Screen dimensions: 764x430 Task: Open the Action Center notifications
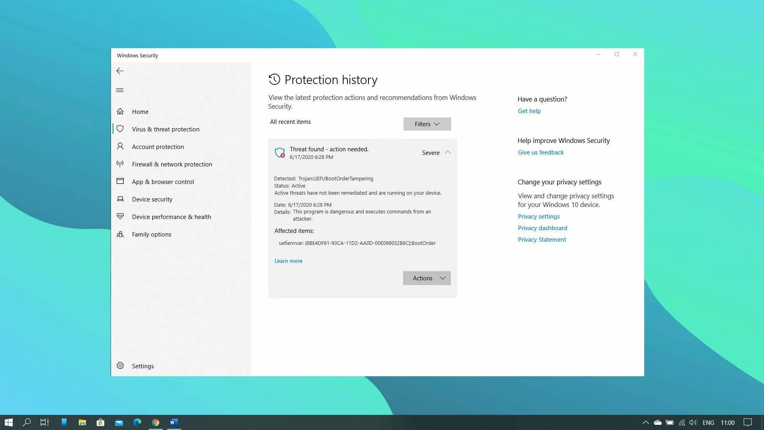tap(748, 422)
